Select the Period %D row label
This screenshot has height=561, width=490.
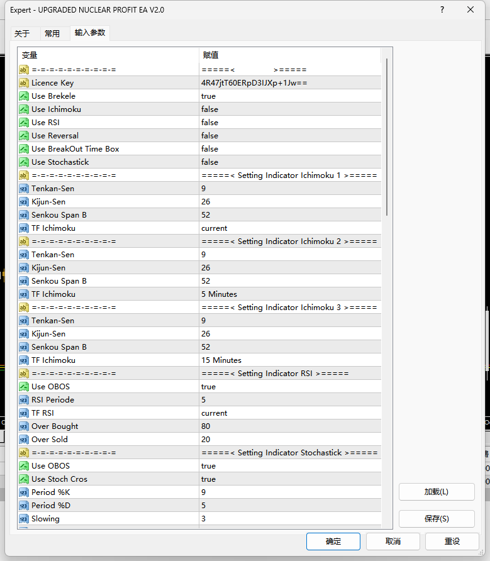[x=51, y=506]
